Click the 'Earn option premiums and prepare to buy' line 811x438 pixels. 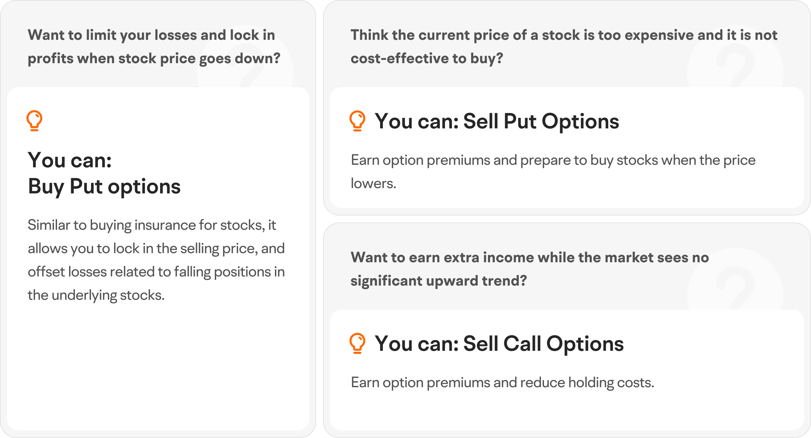pos(553,160)
